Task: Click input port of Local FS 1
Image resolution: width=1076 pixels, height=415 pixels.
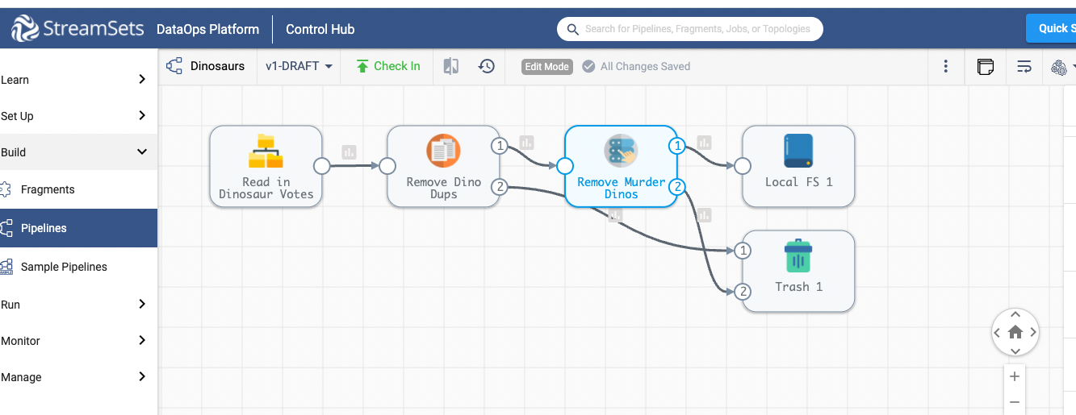Action: click(743, 166)
